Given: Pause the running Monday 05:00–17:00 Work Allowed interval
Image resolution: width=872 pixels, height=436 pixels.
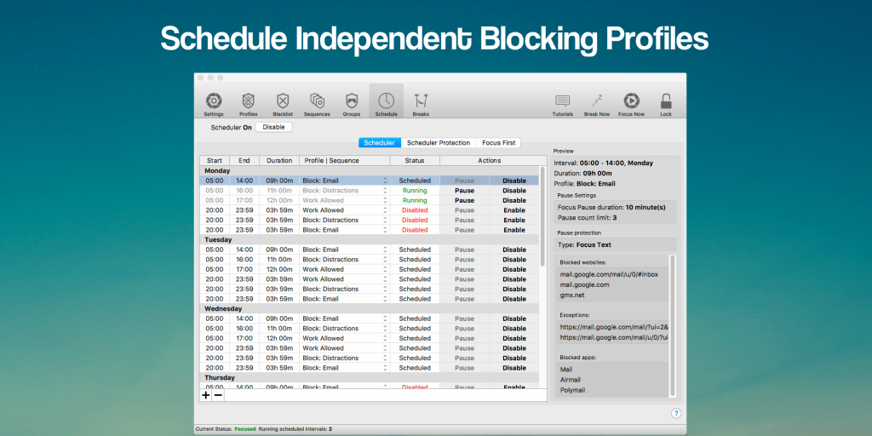Looking at the screenshot, I should pos(464,200).
